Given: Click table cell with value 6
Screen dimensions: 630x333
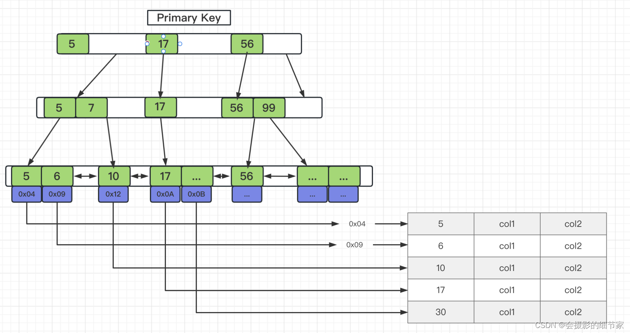Looking at the screenshot, I should tap(441, 246).
